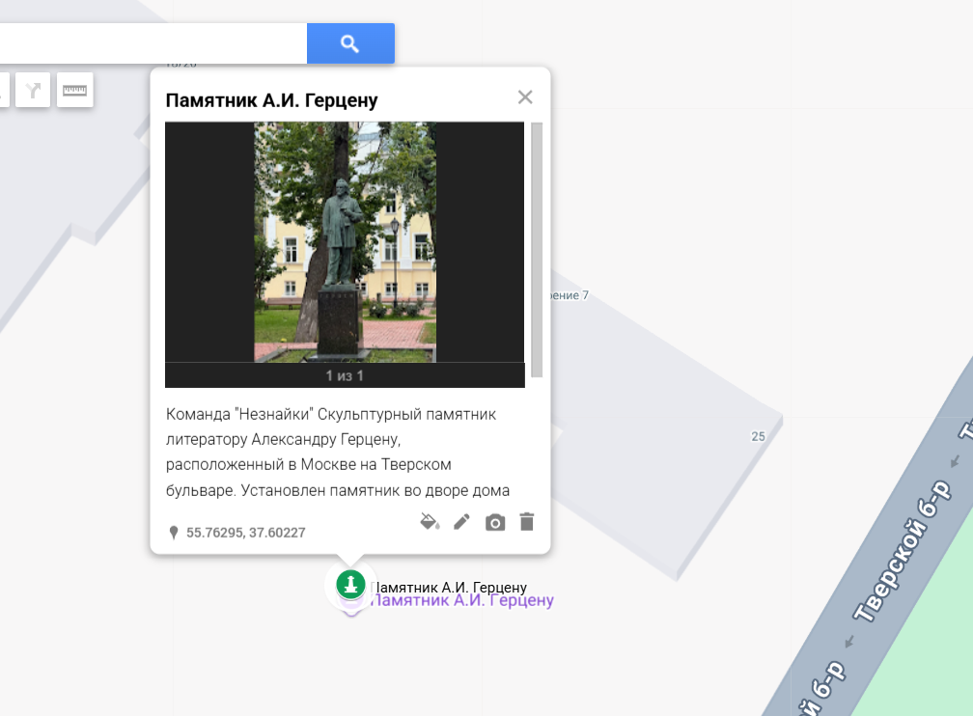The image size is (973, 716).
Task: Click the add directions arrow icon
Action: (x=33, y=91)
